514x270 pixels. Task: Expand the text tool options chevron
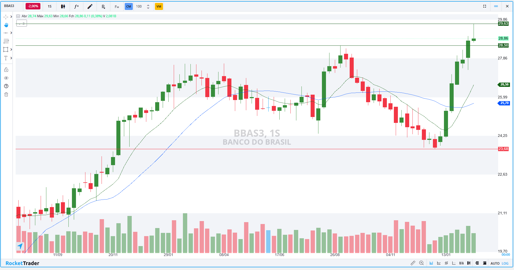(11, 58)
